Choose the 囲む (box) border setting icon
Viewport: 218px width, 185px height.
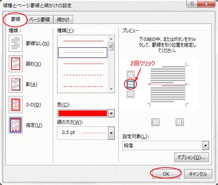point(16,64)
